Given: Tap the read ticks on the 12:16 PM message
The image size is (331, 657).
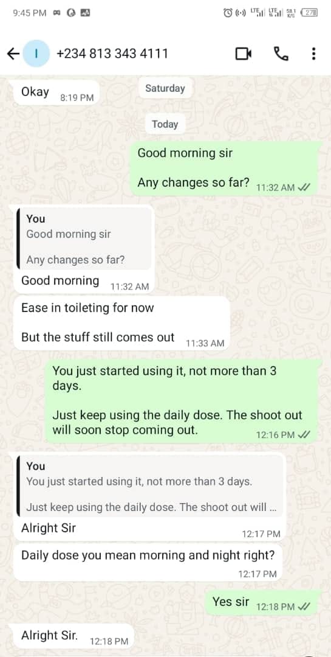Looking at the screenshot, I should point(304,435).
